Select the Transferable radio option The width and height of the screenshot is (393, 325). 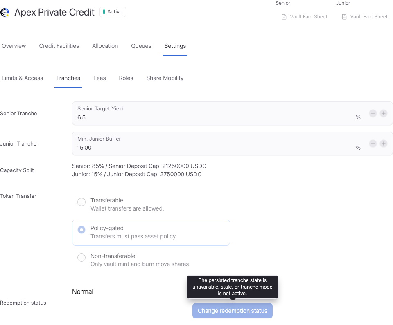click(x=81, y=202)
